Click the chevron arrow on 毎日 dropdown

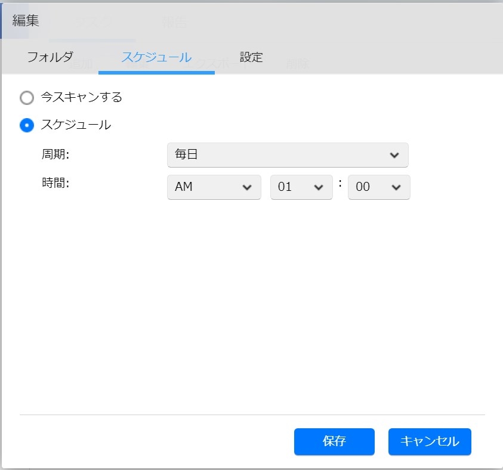[x=394, y=155]
